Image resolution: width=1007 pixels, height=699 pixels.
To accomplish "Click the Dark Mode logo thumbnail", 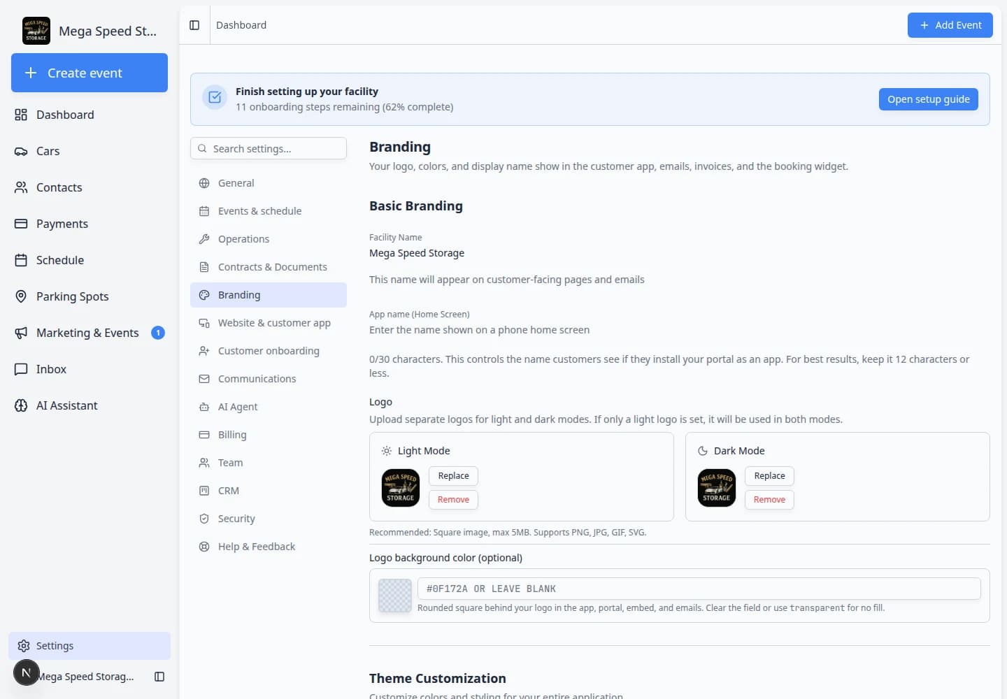I will click(717, 488).
